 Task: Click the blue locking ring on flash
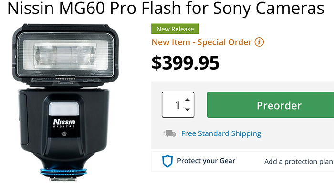click(63, 171)
